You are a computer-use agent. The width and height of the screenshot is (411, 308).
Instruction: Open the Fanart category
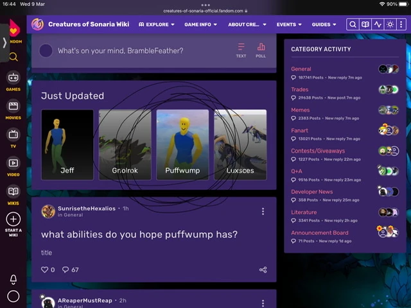[300, 130]
